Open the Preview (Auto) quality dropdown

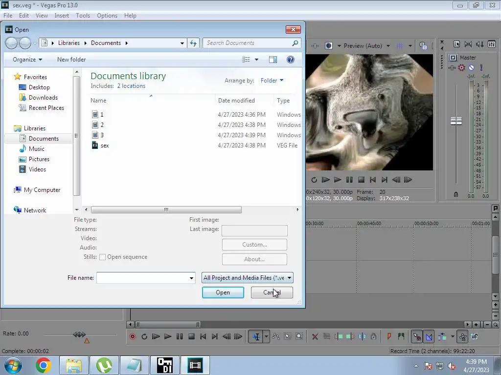tap(367, 45)
